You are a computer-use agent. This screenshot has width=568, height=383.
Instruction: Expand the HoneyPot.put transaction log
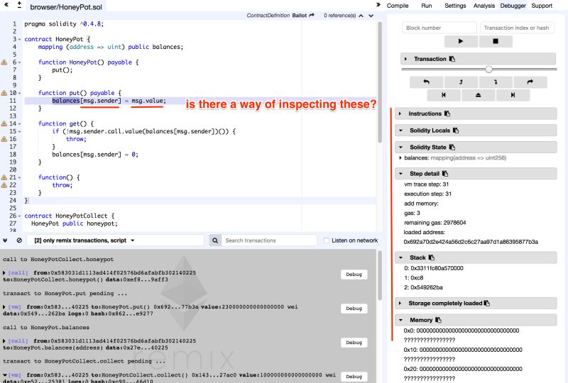pyautogui.click(x=4, y=307)
